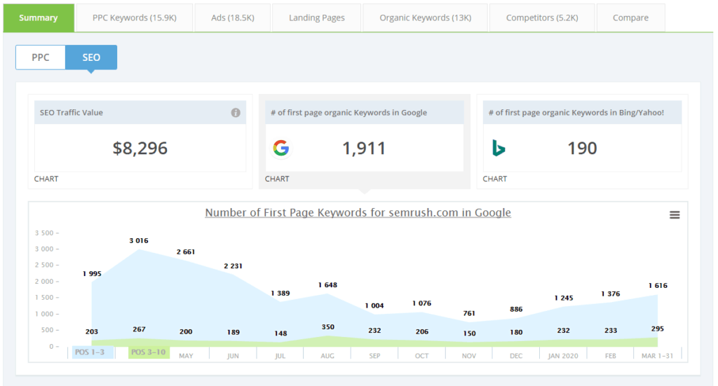The image size is (718, 386).
Task: Select the SEO toggle
Action: click(x=91, y=57)
